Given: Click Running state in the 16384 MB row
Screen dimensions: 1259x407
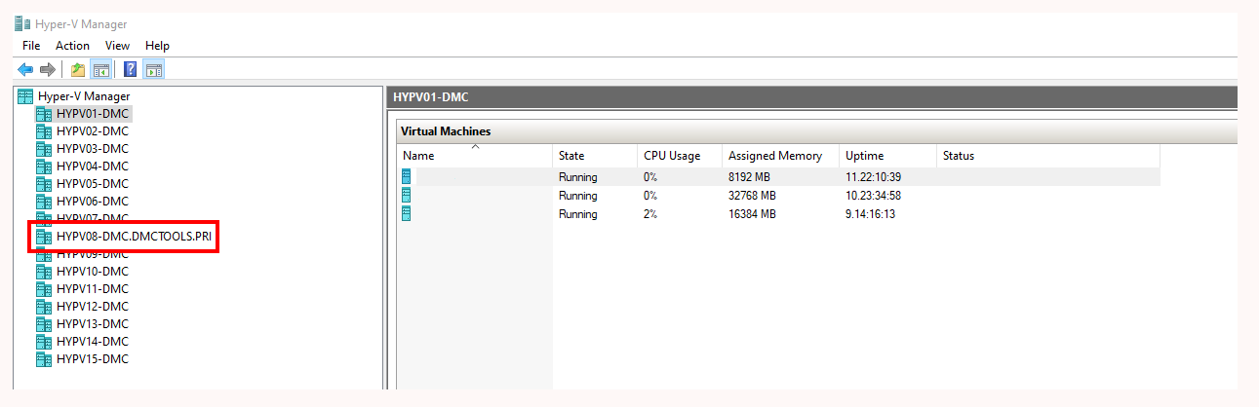Looking at the screenshot, I should click(578, 214).
